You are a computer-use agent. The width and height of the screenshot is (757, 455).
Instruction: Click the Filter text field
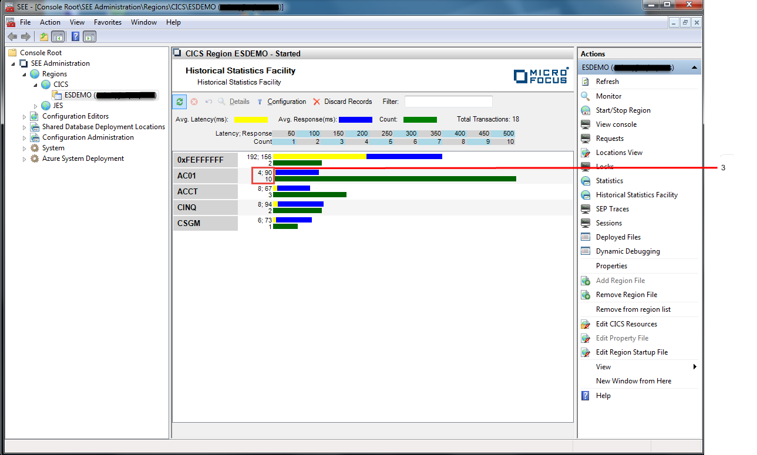pos(448,102)
